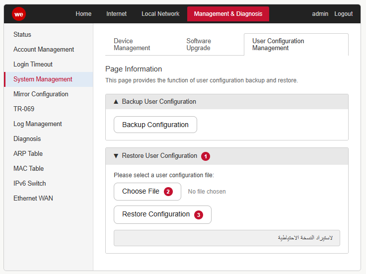Screen dimensions: 366x274
Task: Open the Internet menu
Action: click(x=117, y=14)
